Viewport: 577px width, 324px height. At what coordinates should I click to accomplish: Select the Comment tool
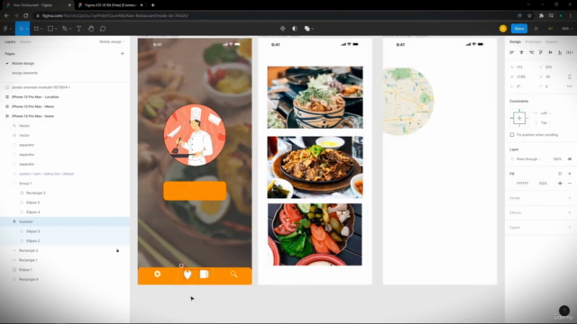coord(103,29)
